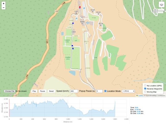Click the red position line in elevation chart
The image size is (166, 124).
coord(10,108)
